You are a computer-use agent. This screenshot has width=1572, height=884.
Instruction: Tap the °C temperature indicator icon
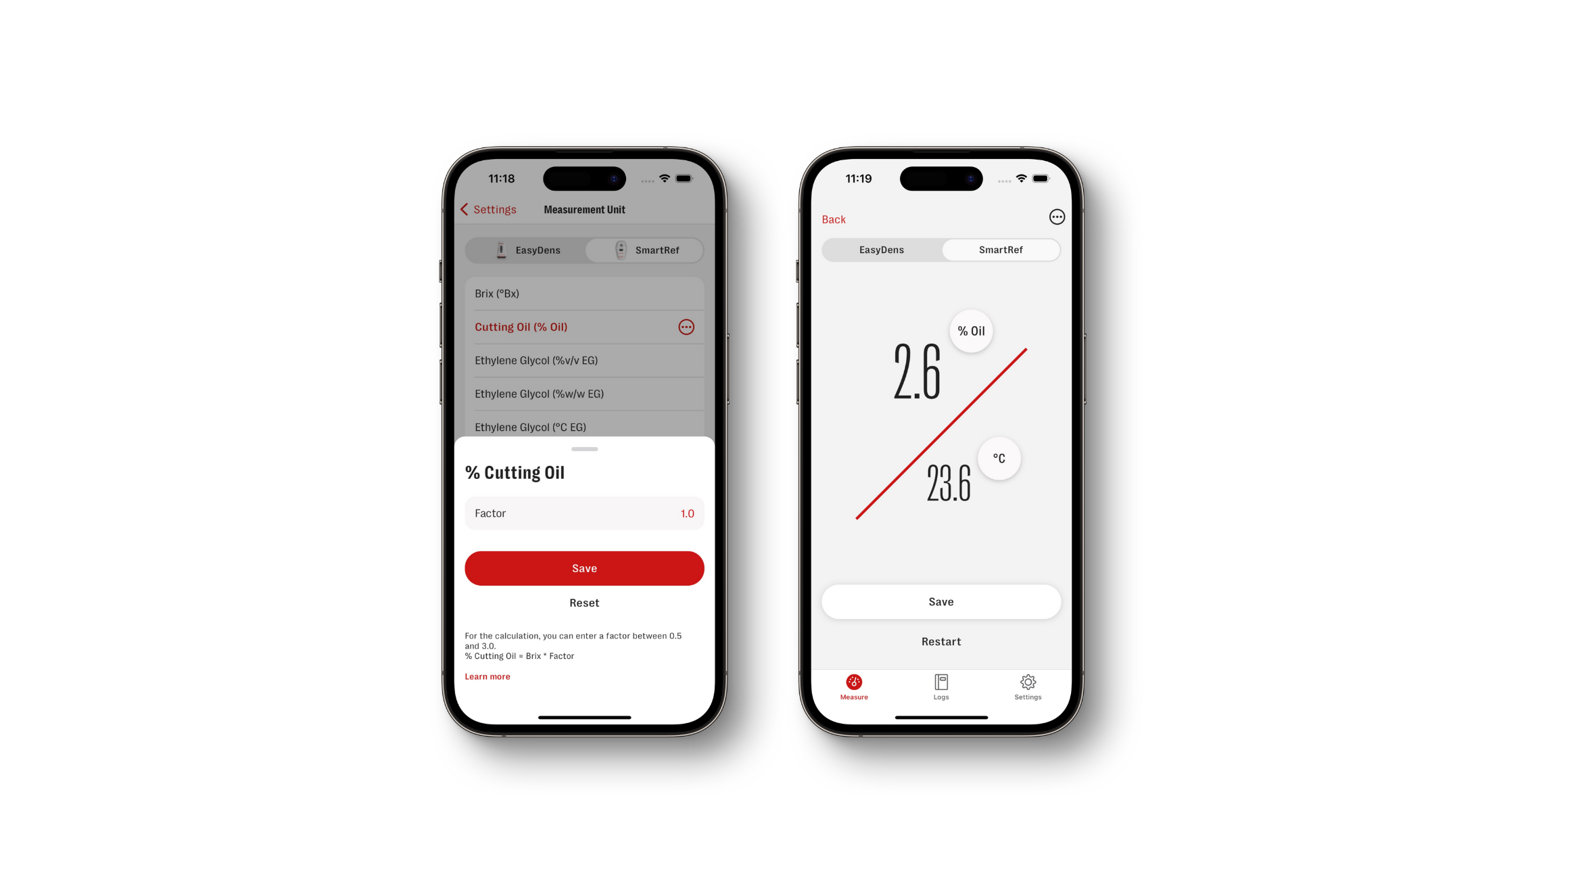tap(999, 457)
